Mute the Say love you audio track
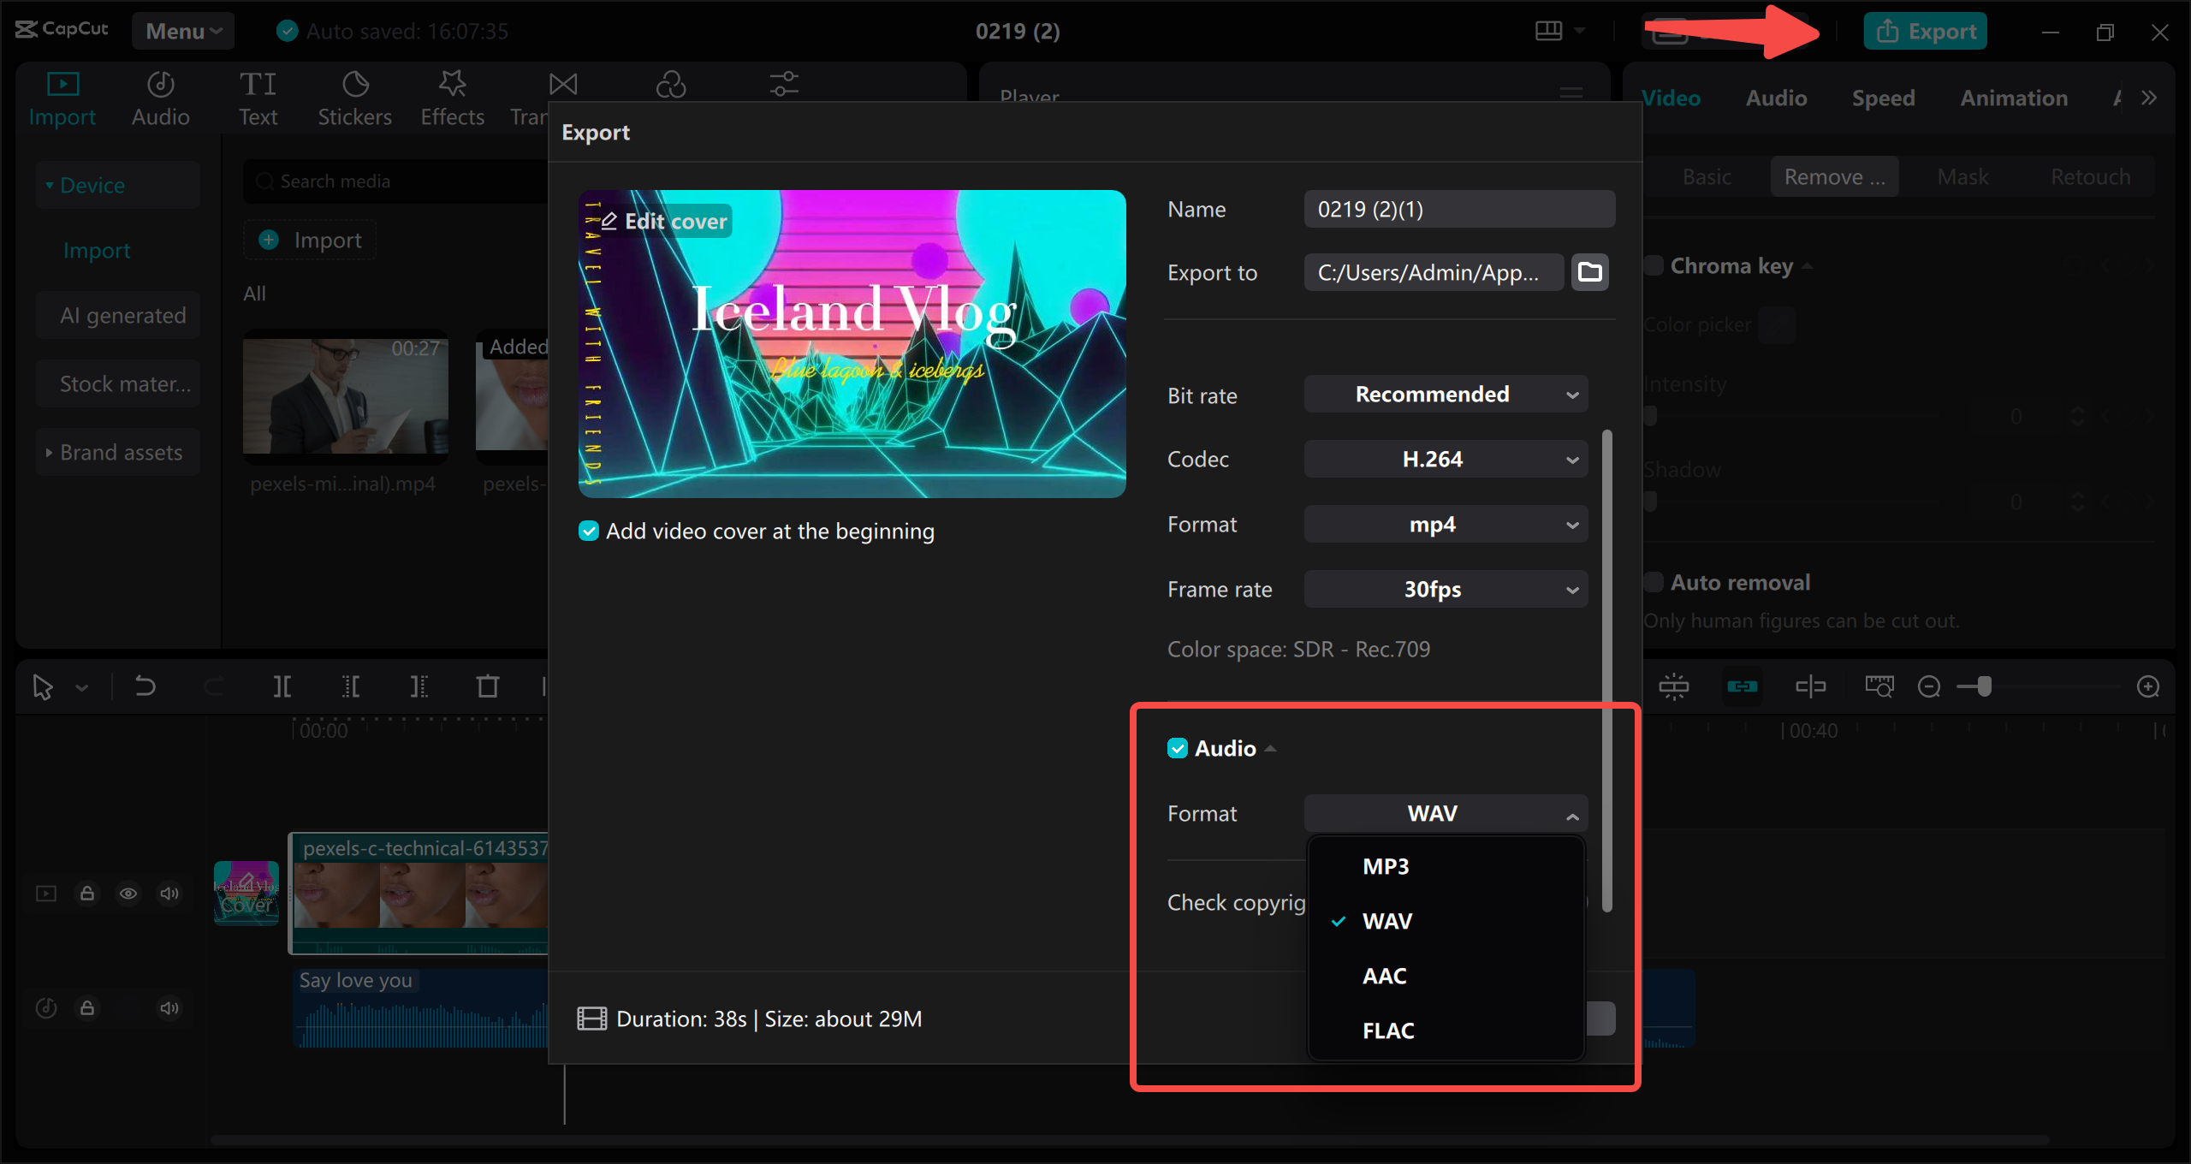Screen dimensions: 2191x1164 pos(169,1007)
